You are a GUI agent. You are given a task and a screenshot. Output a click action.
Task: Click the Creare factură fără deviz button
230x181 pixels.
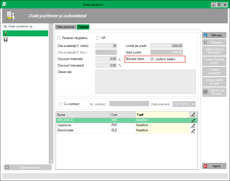(x=214, y=51)
